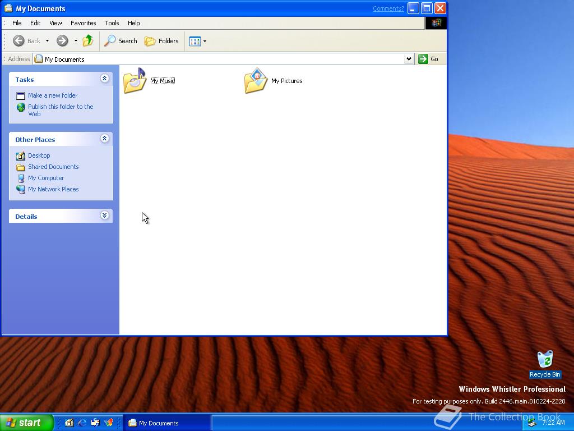Open the Edit menu
Viewport: 574px width, 431px height.
(x=35, y=22)
